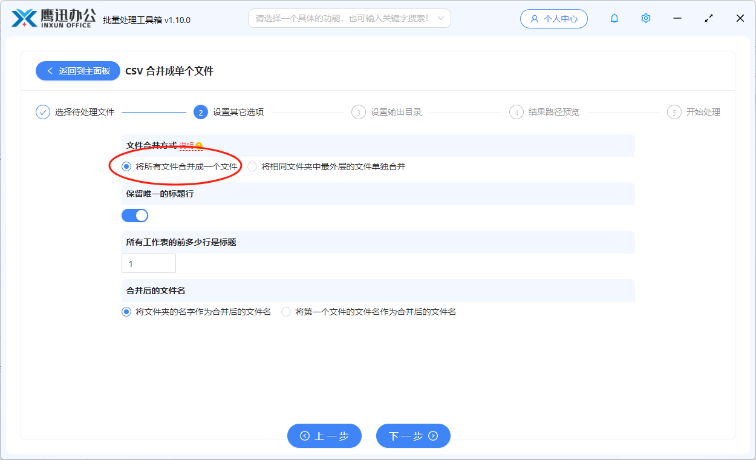Click the back arrow on 返回到主面板
The image size is (756, 460).
point(50,71)
